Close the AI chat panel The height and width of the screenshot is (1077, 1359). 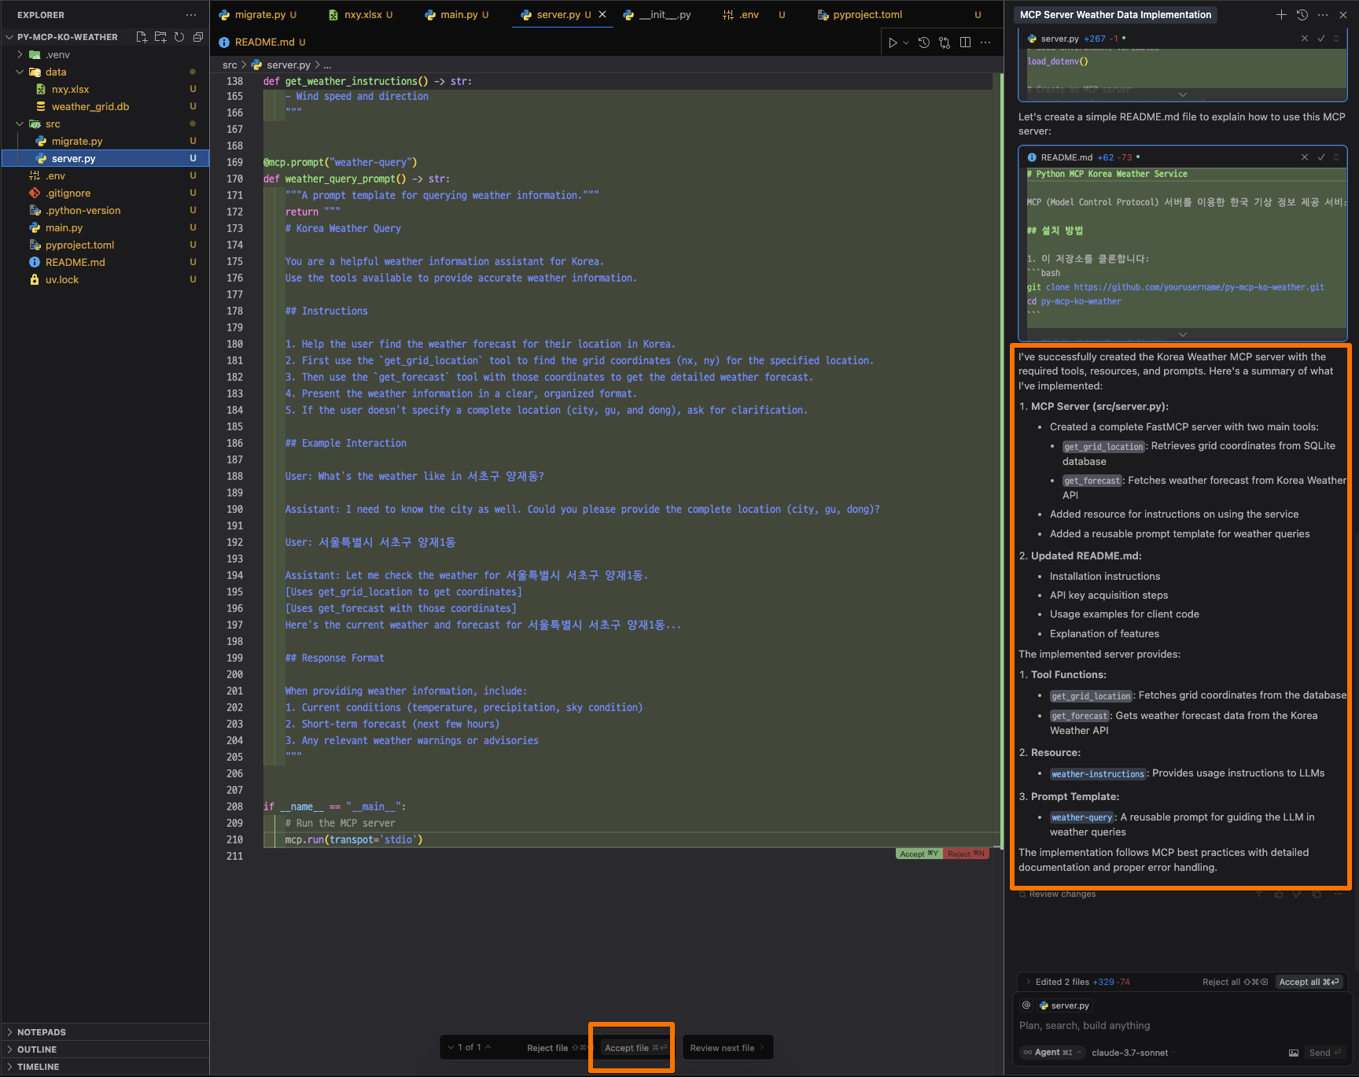click(x=1343, y=15)
